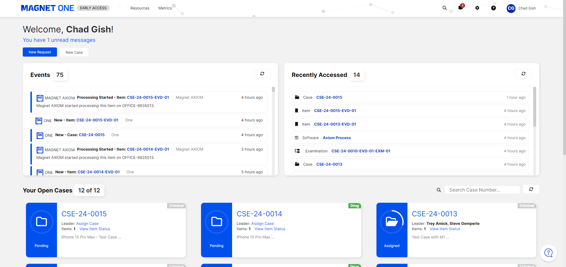Click the New Request button

40,52
